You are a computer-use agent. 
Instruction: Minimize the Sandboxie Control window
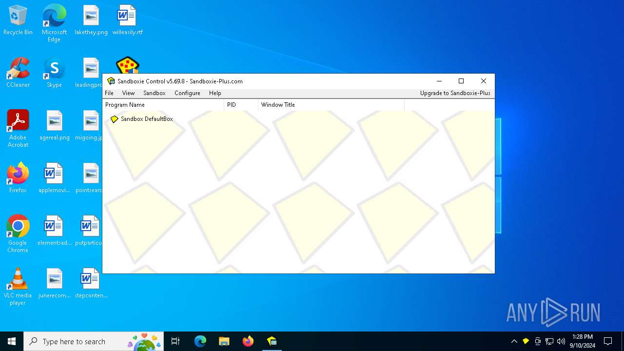click(x=439, y=81)
